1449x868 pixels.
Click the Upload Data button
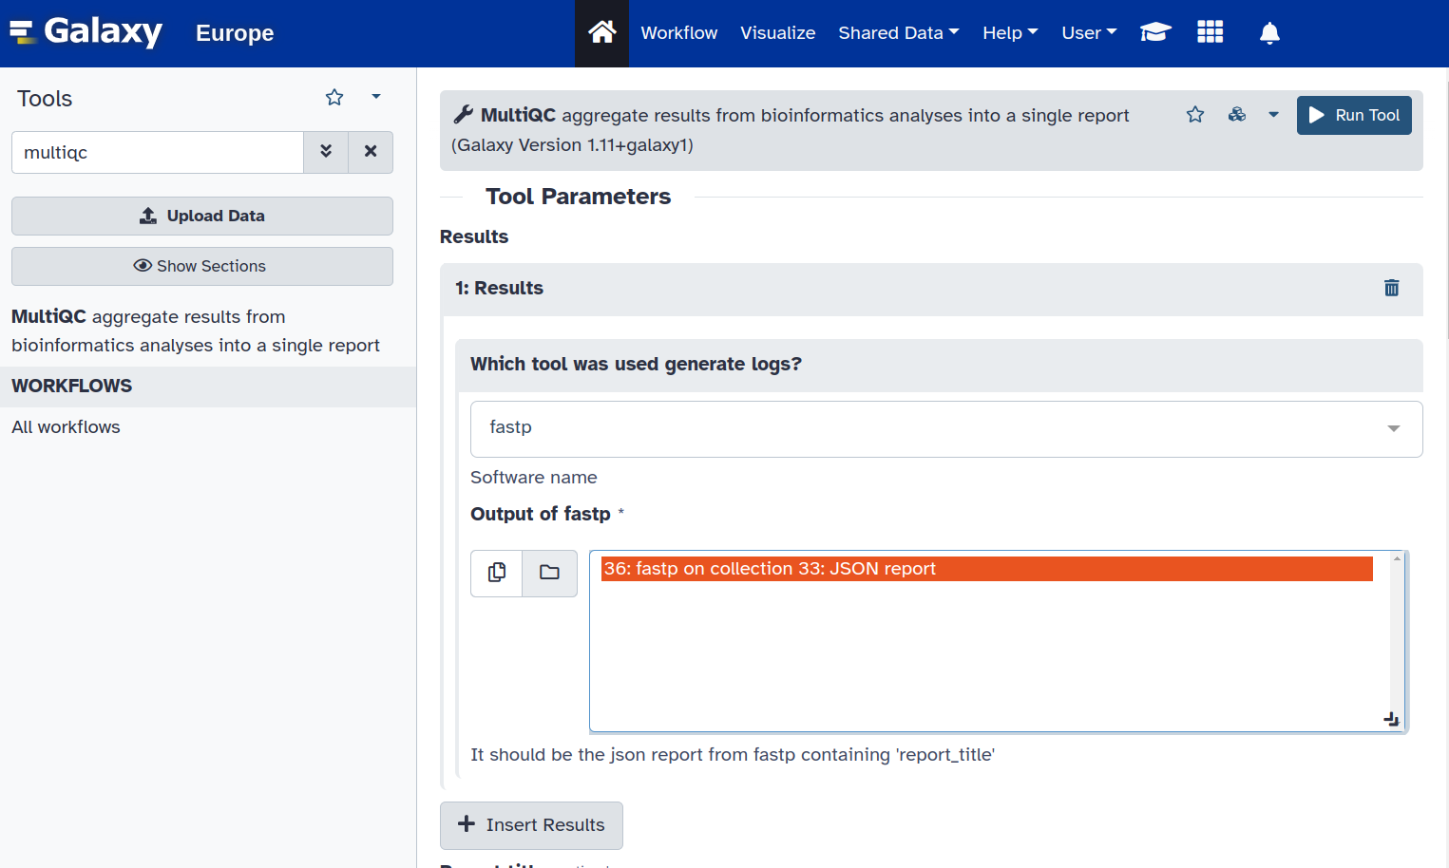pyautogui.click(x=202, y=216)
